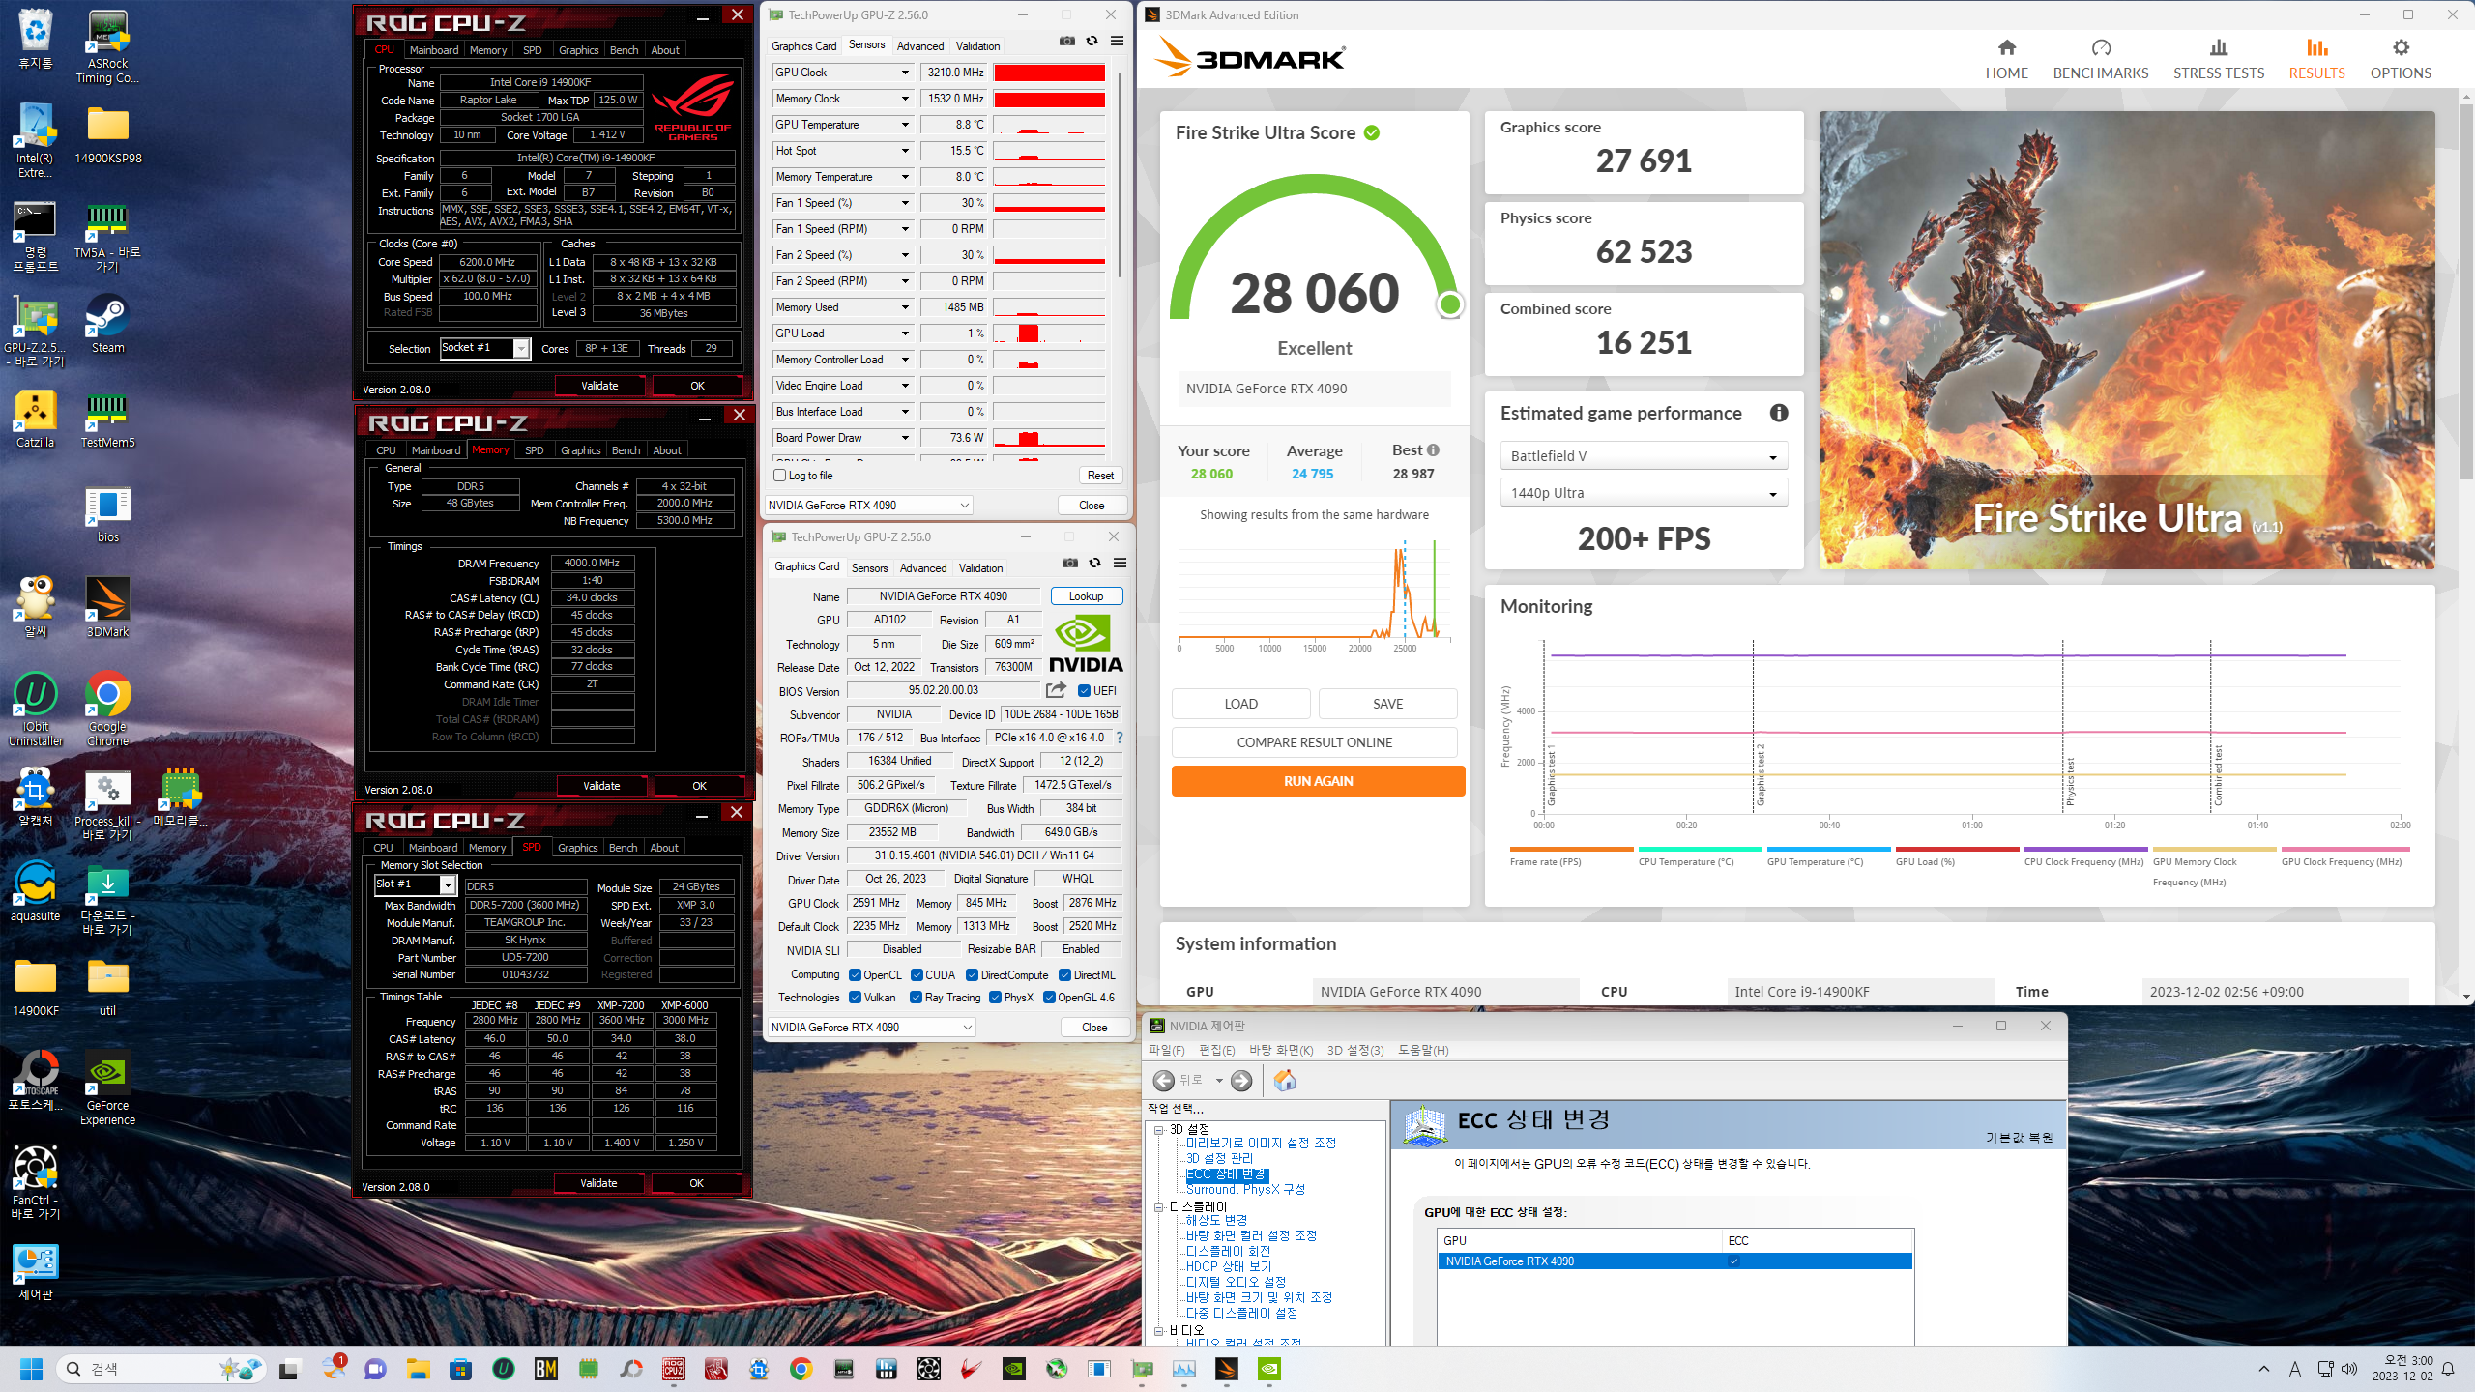Click the Reset button in GPU-Z Sensors
Image resolution: width=2475 pixels, height=1392 pixels.
(x=1100, y=475)
